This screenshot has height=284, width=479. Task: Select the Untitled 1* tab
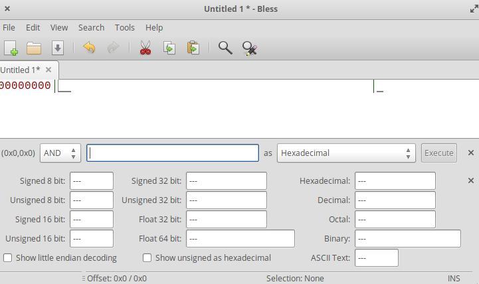[x=20, y=70]
